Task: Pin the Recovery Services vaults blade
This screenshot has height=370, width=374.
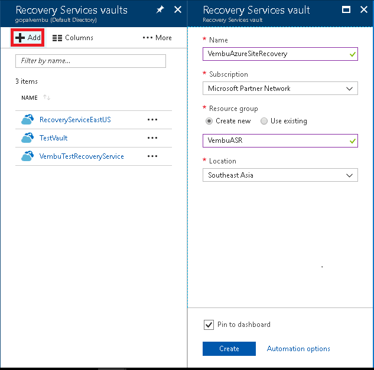Action: [x=160, y=10]
